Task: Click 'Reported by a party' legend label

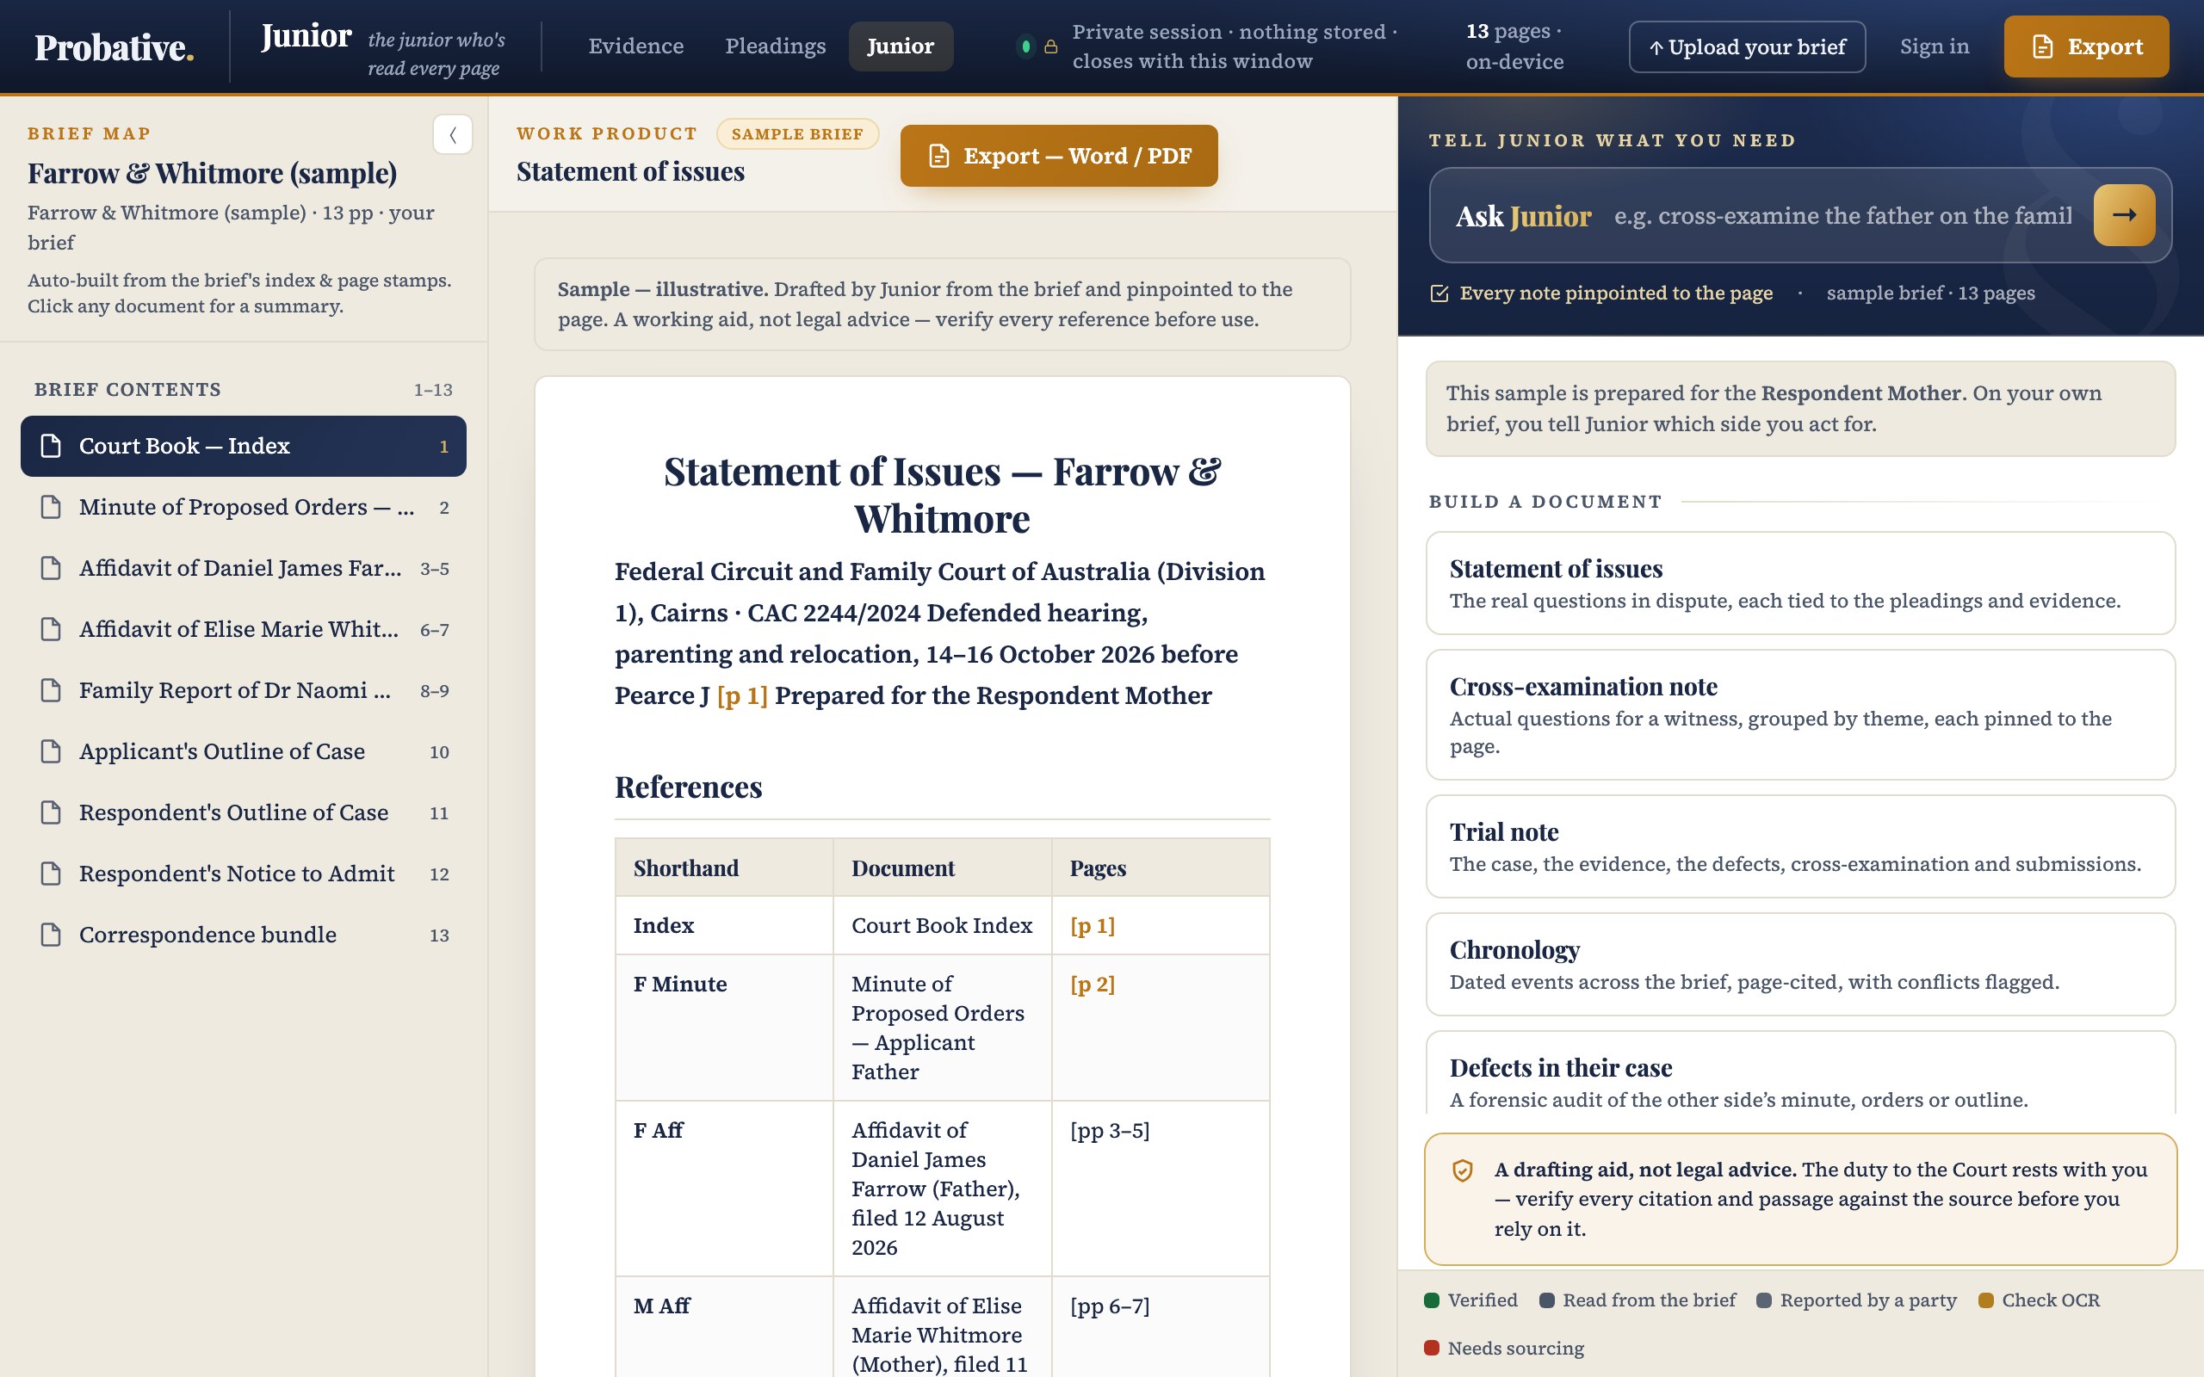Action: click(1868, 1300)
